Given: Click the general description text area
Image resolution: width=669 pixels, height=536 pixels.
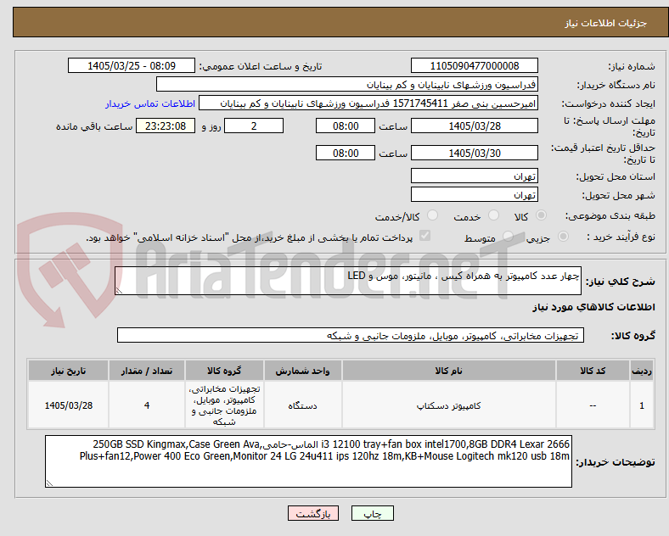Looking at the screenshot, I should (x=348, y=281).
